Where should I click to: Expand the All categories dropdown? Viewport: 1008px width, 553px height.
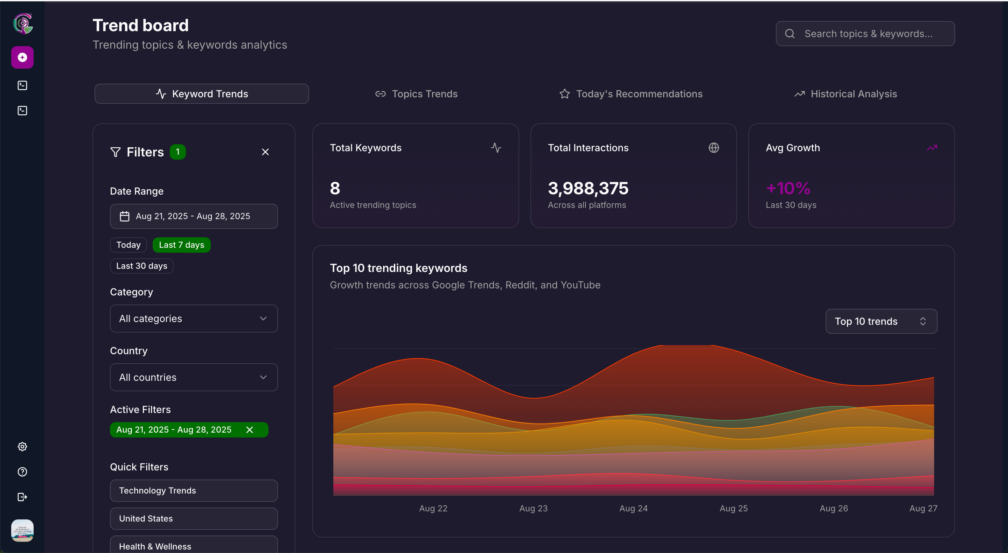194,319
